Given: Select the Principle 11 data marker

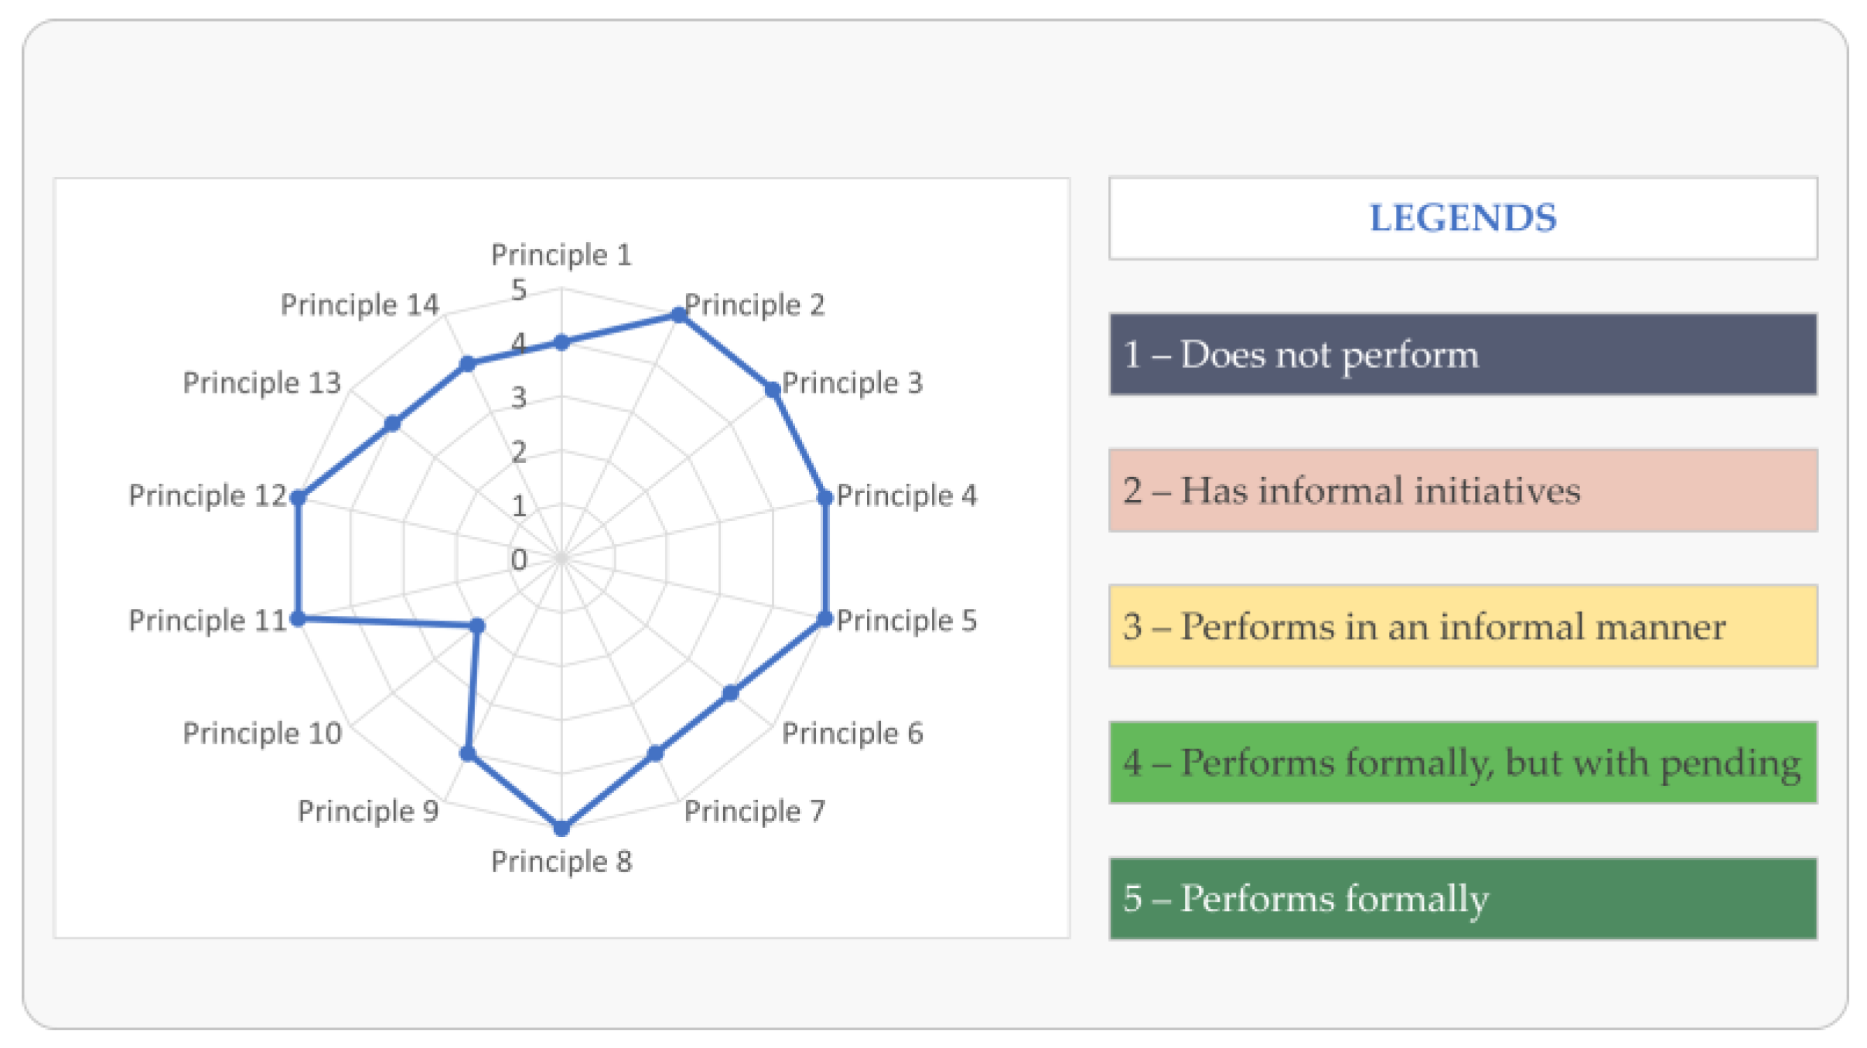Looking at the screenshot, I should coord(299,618).
